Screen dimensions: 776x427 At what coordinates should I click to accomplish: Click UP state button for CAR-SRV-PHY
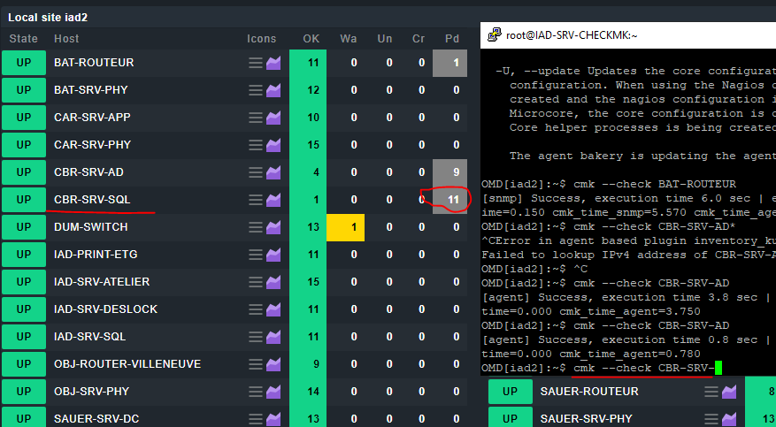pos(23,145)
